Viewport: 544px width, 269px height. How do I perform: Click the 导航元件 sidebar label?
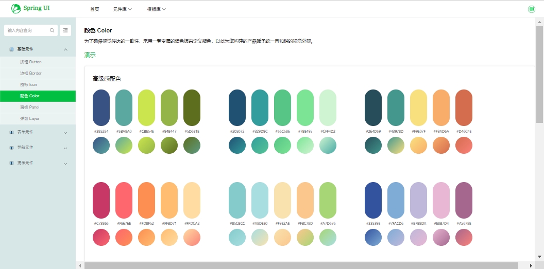(25, 148)
